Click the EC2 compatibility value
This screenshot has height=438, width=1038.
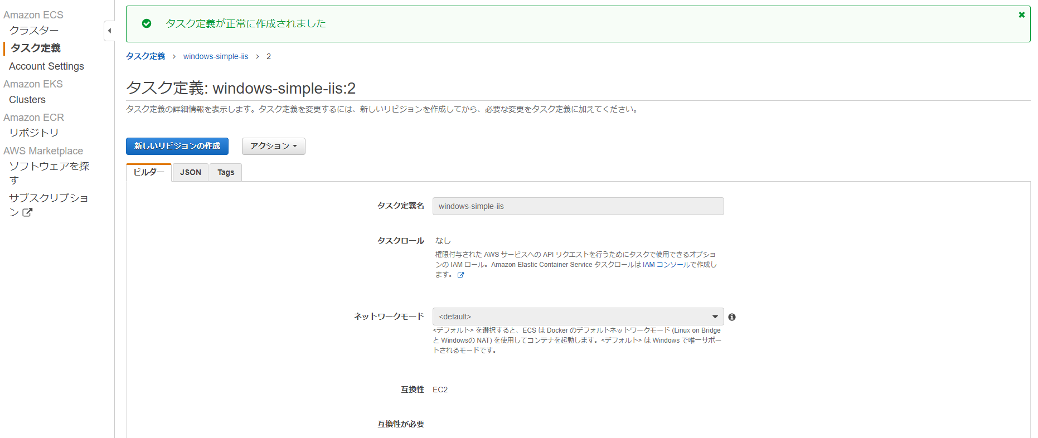tap(440, 390)
